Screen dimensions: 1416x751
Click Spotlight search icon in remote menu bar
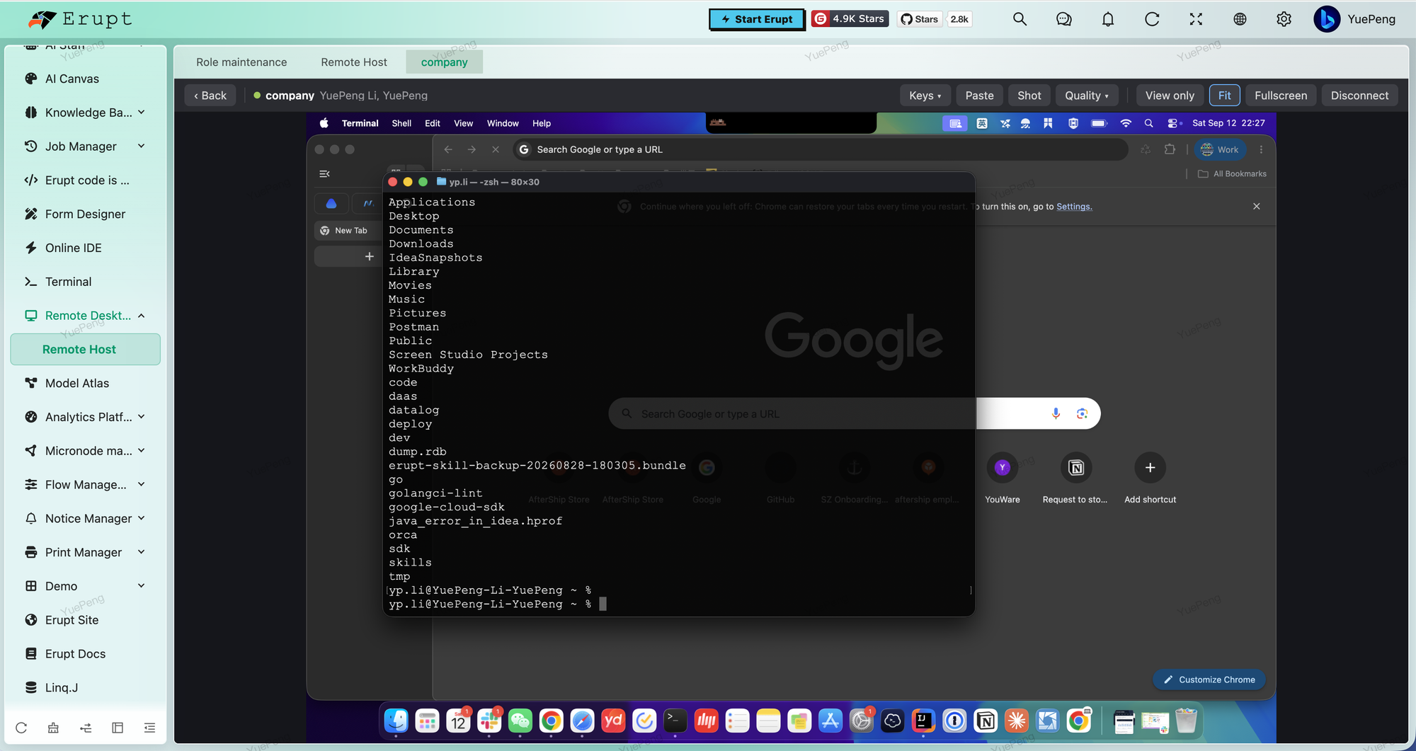(x=1148, y=123)
